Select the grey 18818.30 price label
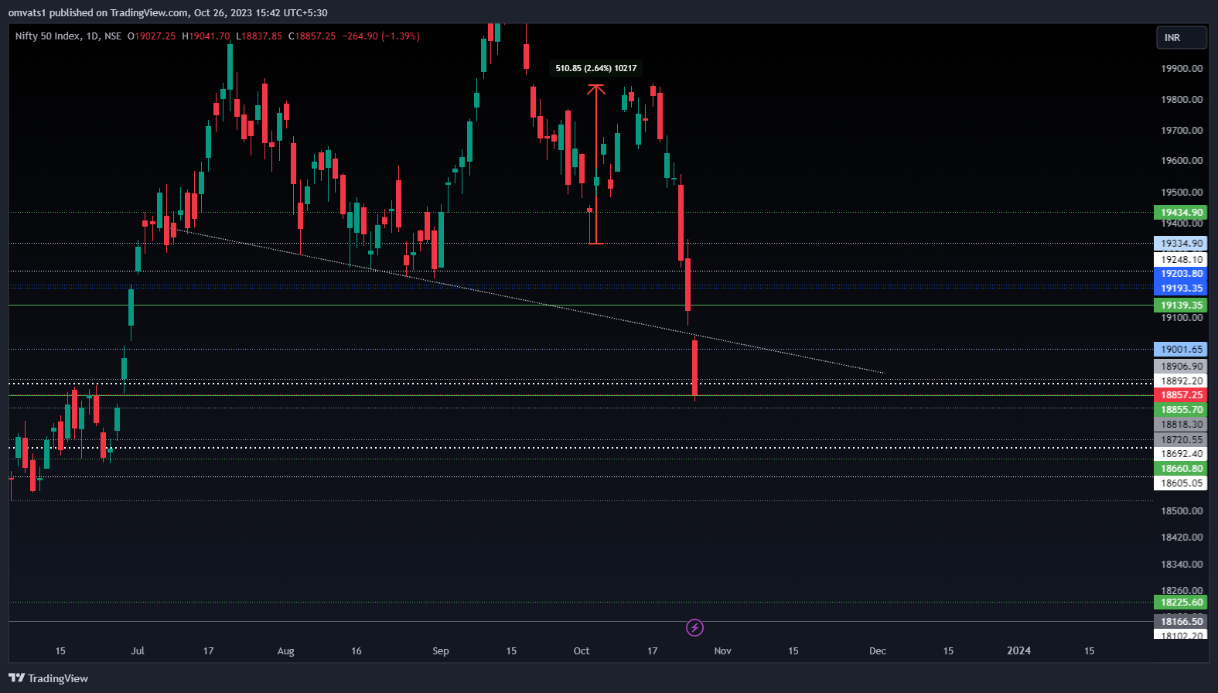 [1181, 425]
